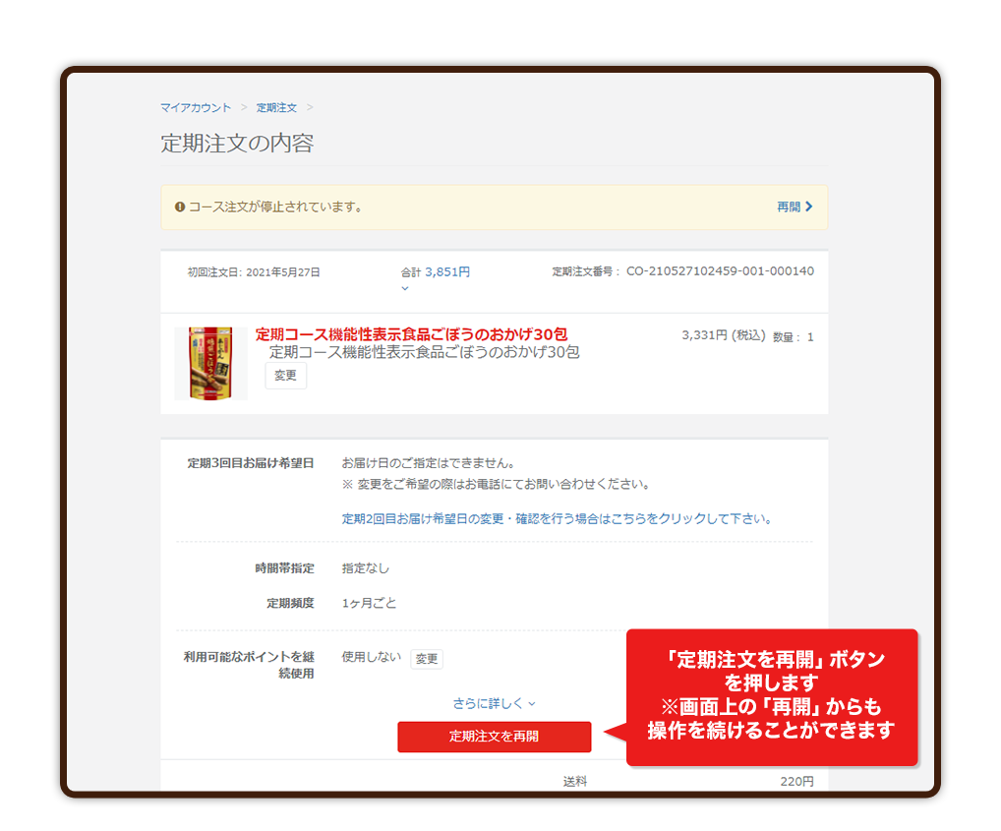Click the 初回注文日: 2021年5月27日 text

click(254, 271)
